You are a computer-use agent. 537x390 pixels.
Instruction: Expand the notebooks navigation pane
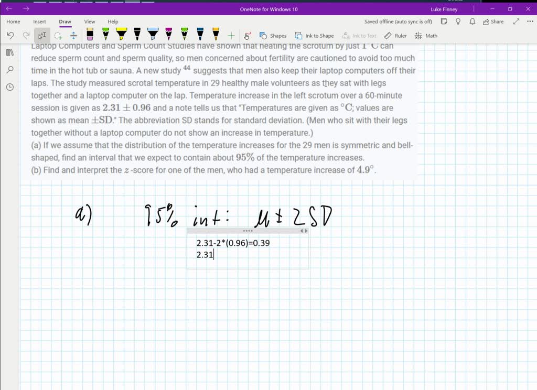click(9, 52)
